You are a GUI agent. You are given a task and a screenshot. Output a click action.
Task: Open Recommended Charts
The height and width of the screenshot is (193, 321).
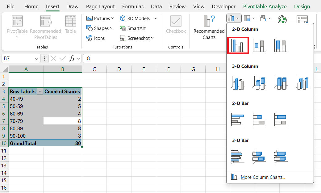(209, 27)
